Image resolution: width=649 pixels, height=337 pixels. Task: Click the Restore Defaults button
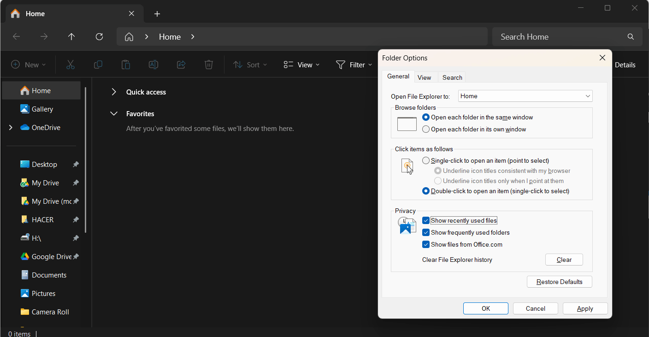[559, 281]
